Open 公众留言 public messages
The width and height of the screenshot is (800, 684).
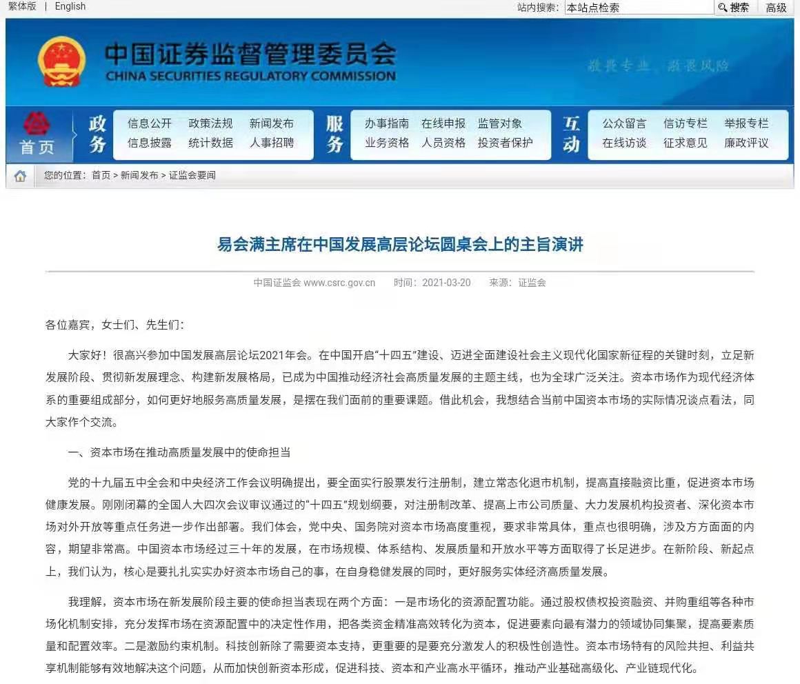[x=624, y=123]
